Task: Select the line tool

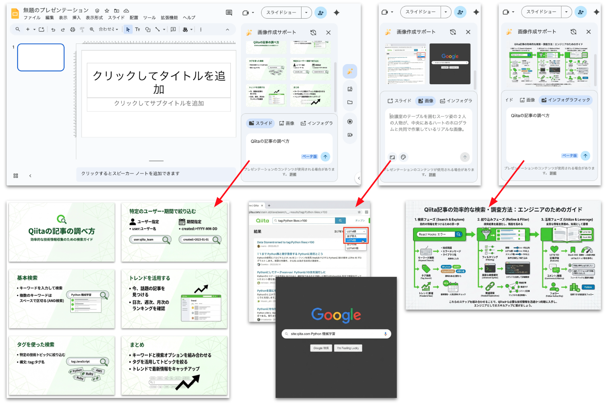Action: click(157, 29)
